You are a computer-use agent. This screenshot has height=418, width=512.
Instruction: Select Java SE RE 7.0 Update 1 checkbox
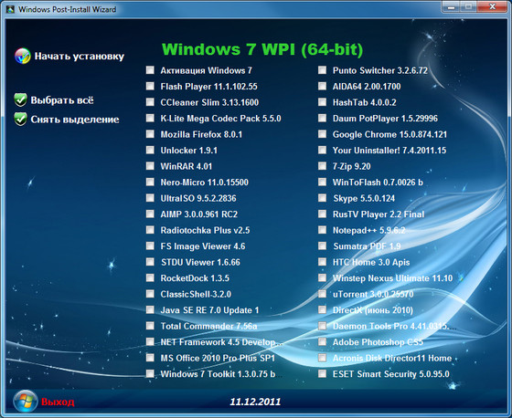(x=150, y=309)
